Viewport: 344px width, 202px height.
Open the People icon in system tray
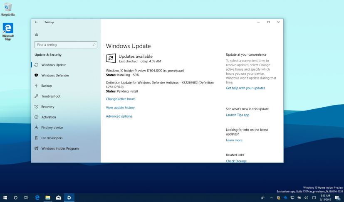coord(262,197)
